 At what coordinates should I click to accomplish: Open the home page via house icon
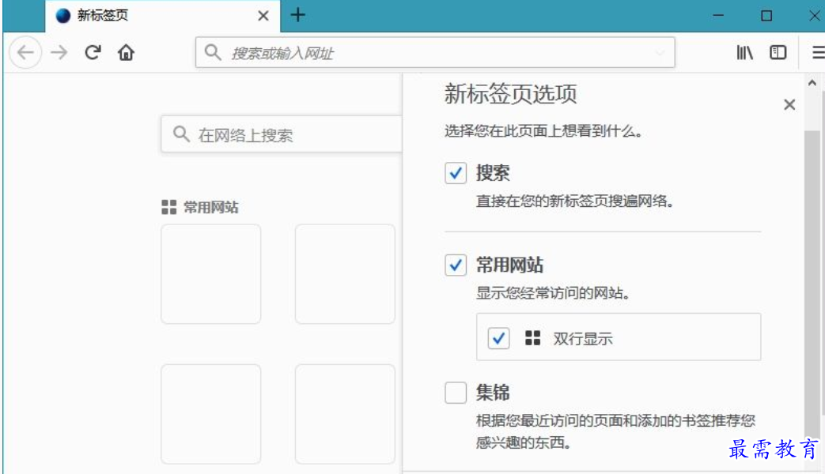point(126,52)
